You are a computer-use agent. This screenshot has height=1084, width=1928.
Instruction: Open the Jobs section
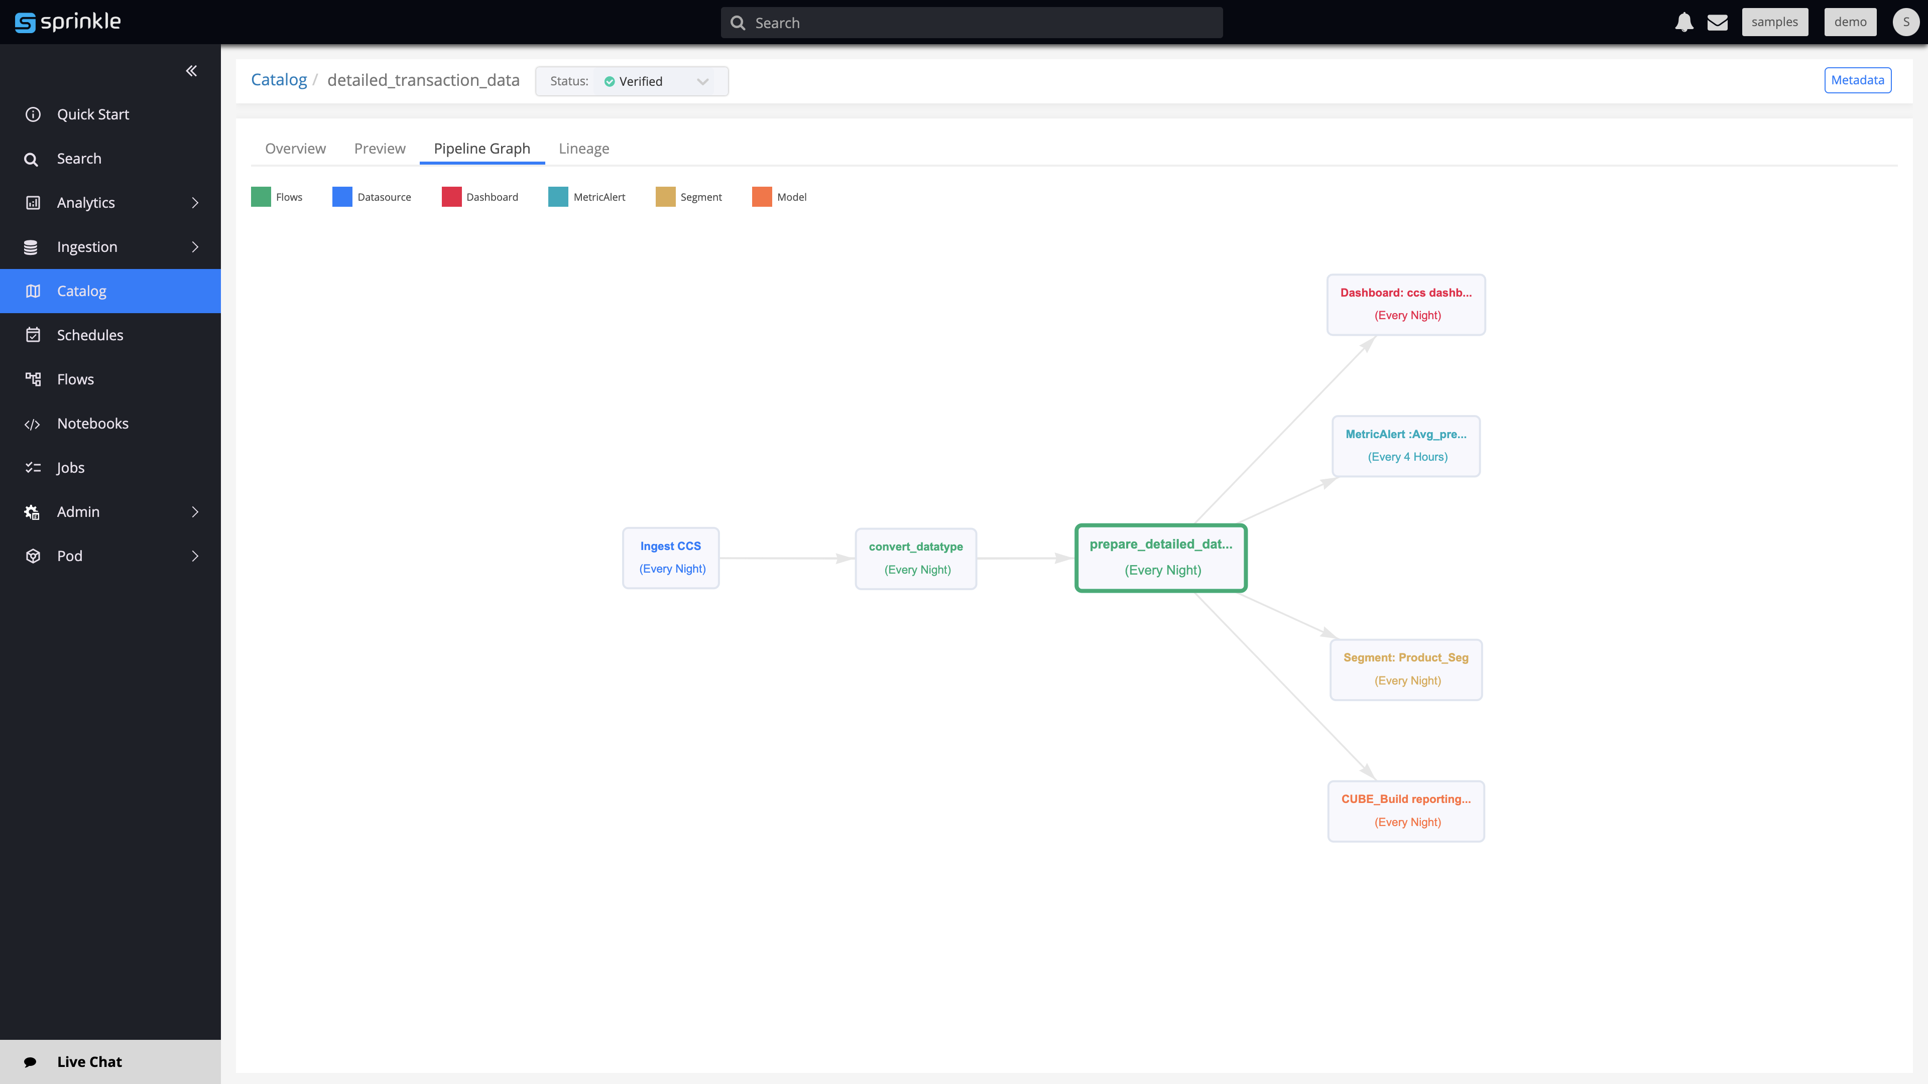pos(70,467)
